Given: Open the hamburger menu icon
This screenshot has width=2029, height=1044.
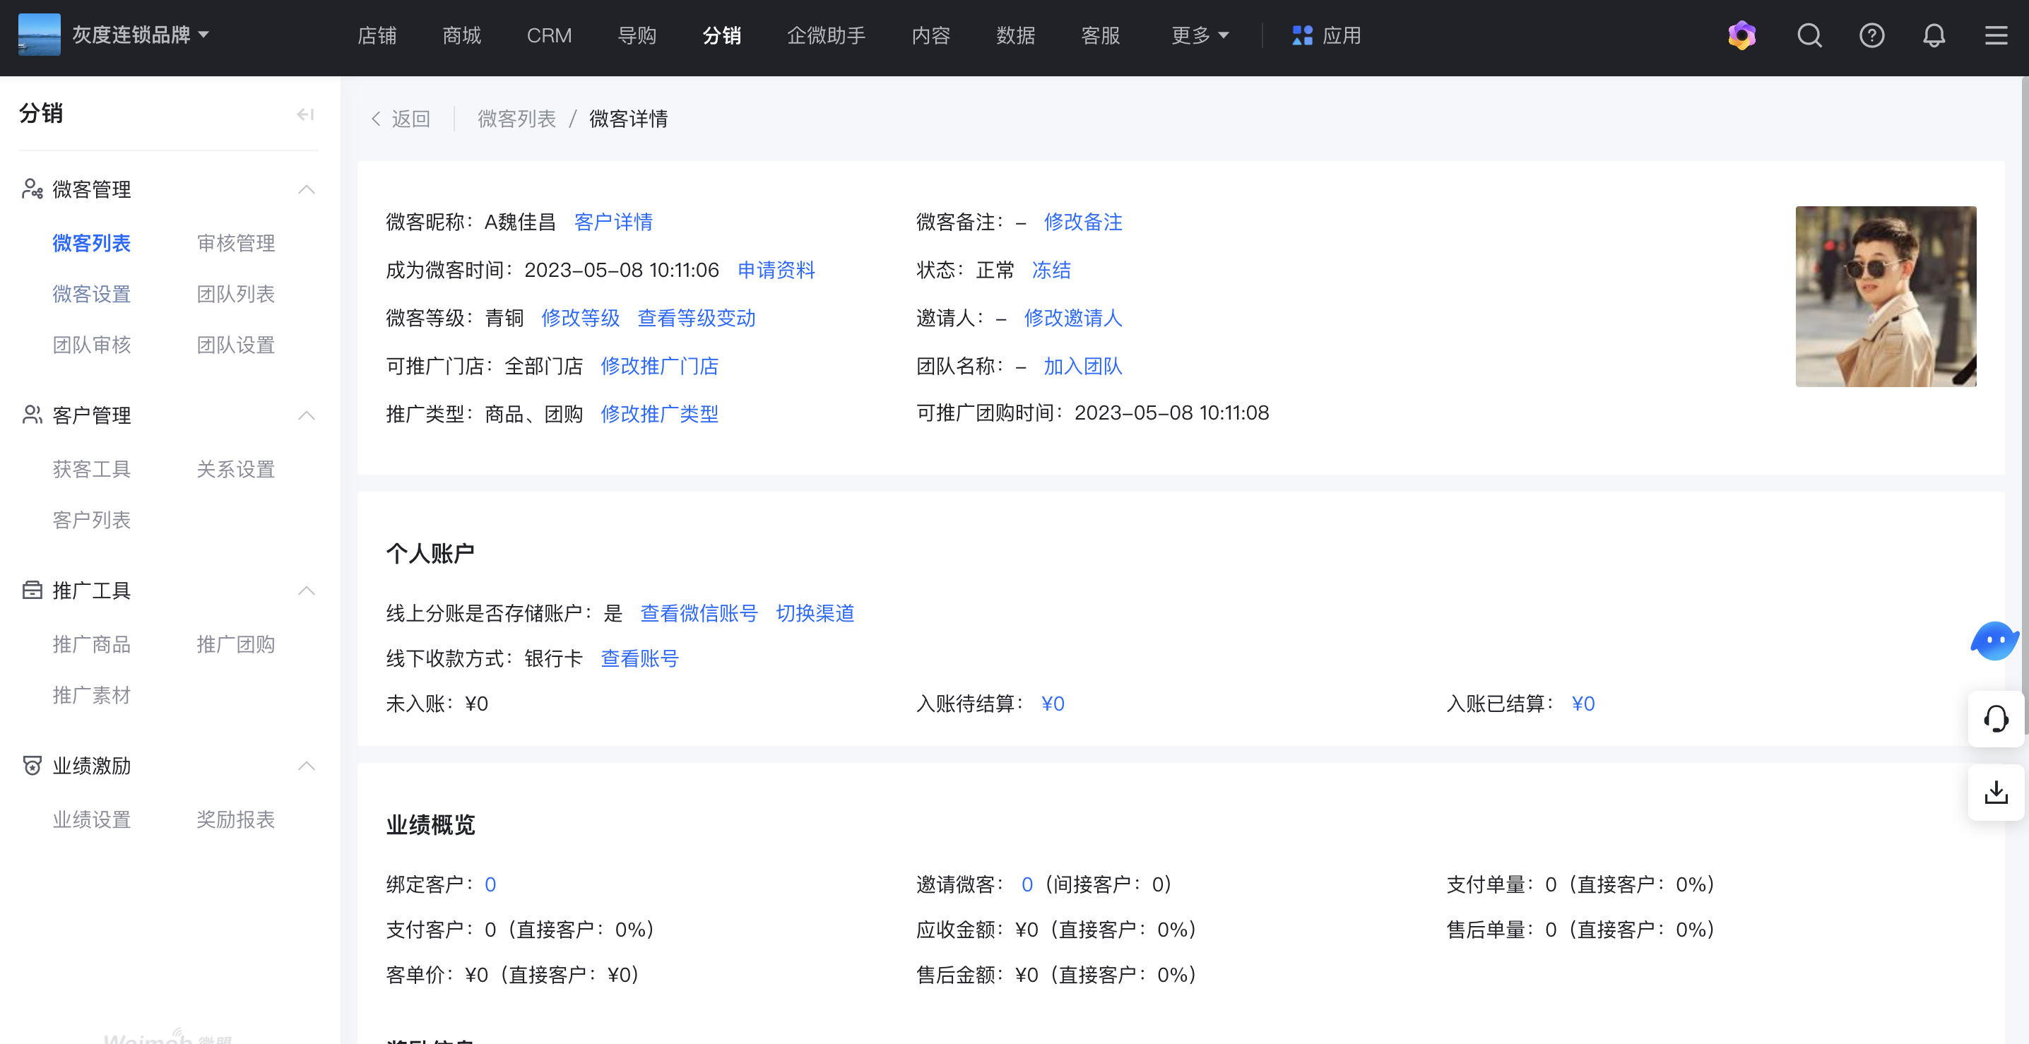Looking at the screenshot, I should tap(1996, 35).
